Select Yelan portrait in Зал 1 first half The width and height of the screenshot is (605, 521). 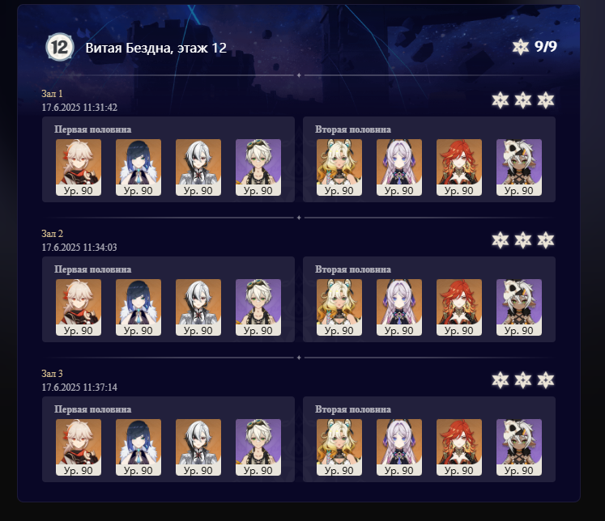coord(138,167)
